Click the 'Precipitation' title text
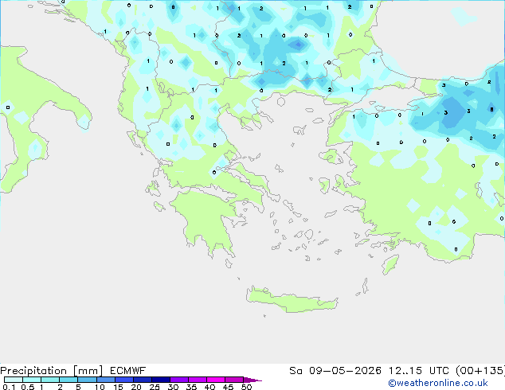 (x=33, y=371)
